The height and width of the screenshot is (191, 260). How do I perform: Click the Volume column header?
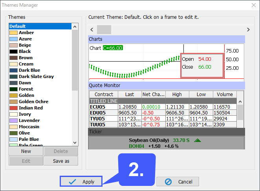[225, 95]
